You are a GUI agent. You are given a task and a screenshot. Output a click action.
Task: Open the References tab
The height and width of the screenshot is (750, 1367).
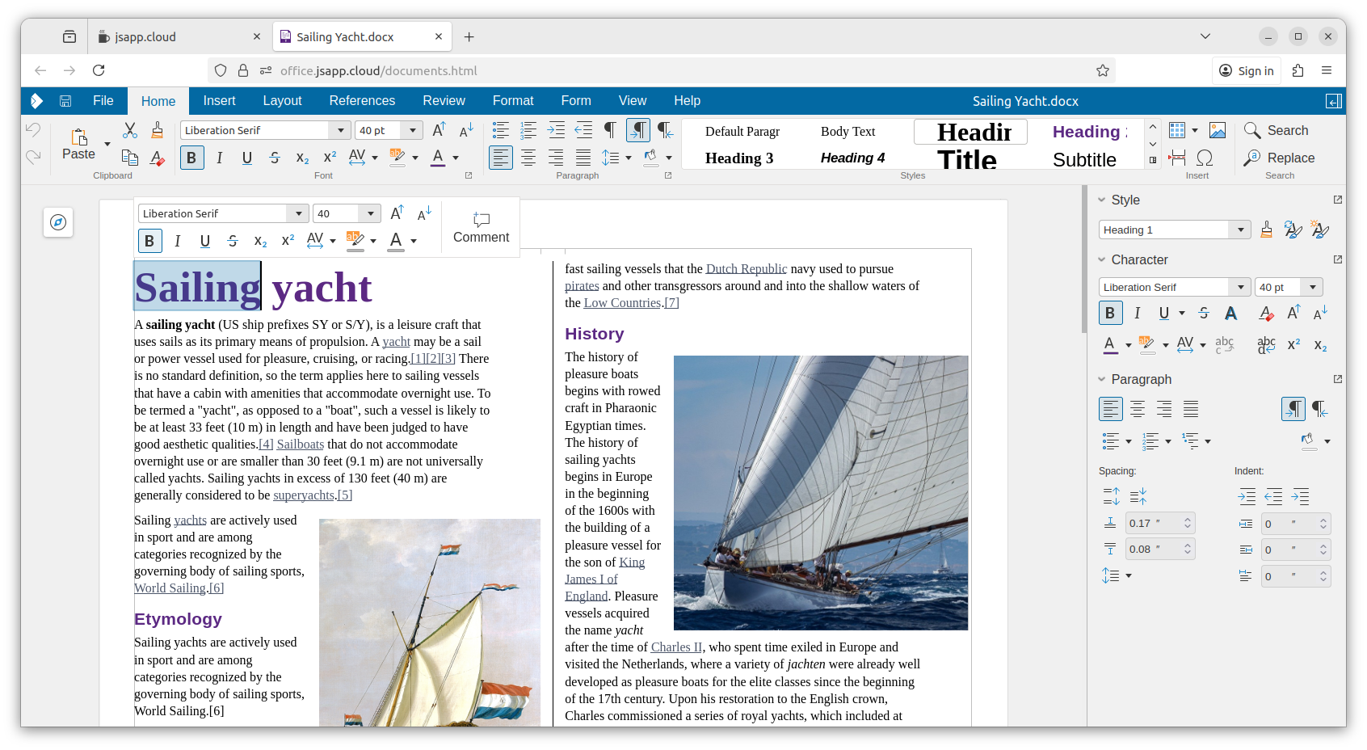(362, 101)
